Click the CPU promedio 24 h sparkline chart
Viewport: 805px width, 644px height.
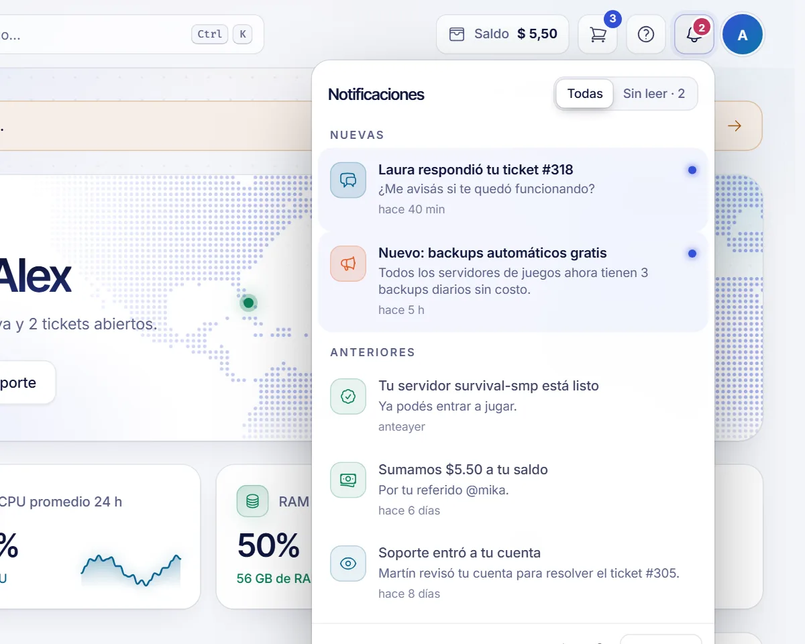[x=131, y=570]
